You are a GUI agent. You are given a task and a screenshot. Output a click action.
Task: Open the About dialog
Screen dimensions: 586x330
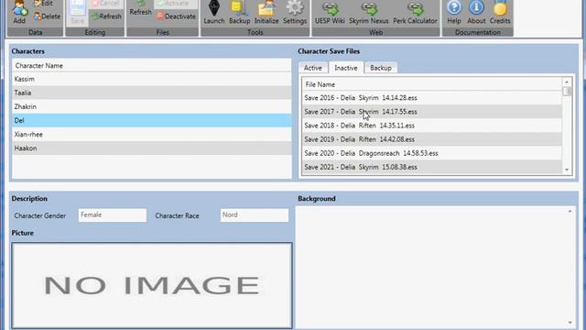coord(476,13)
